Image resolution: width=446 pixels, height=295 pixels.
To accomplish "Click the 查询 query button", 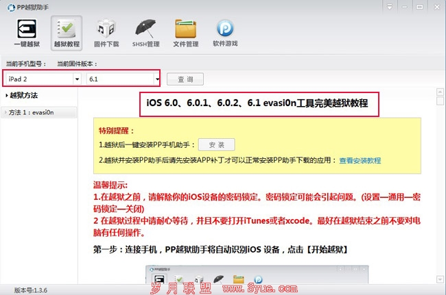I will click(185, 79).
